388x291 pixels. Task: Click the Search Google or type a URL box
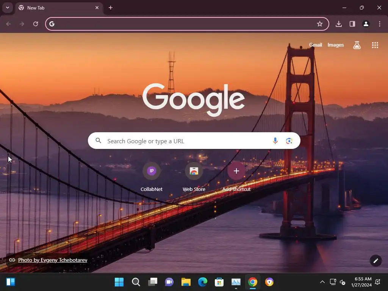click(x=194, y=141)
